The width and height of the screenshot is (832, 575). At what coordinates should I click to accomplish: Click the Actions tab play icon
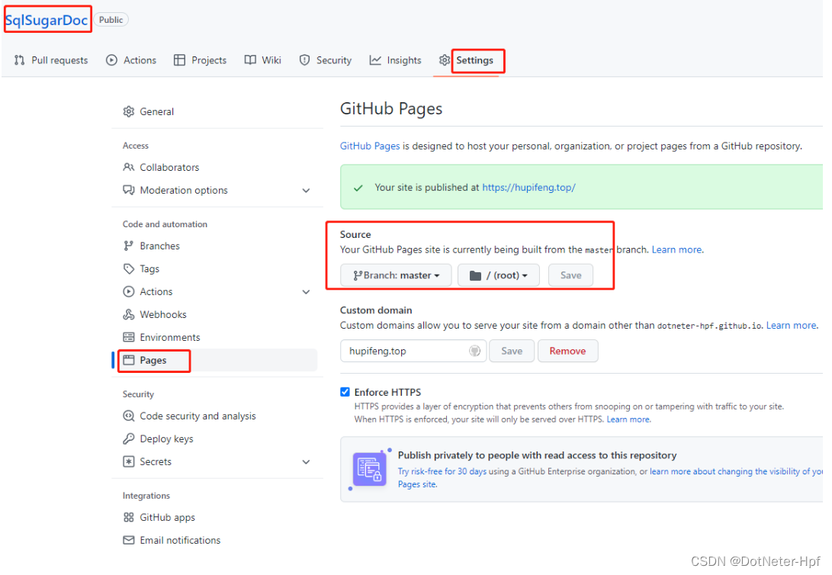(x=111, y=60)
